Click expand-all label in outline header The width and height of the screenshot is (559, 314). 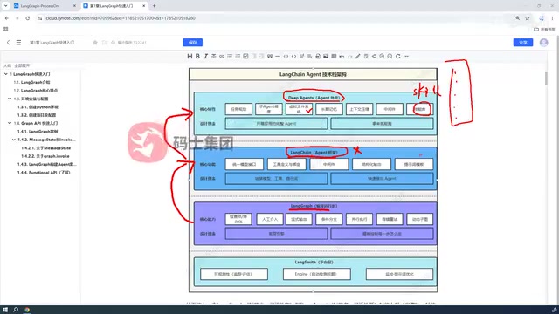(22, 65)
